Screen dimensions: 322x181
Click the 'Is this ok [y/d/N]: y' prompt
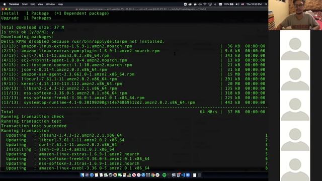click(x=27, y=32)
